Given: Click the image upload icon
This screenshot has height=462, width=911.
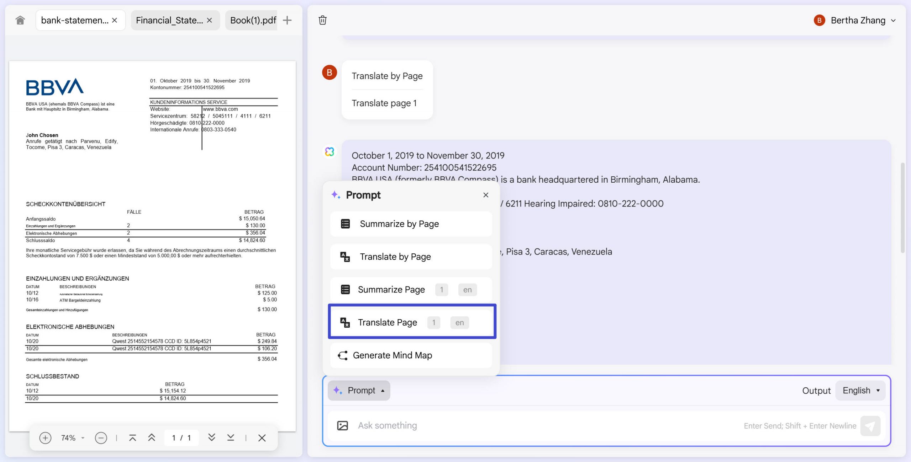Looking at the screenshot, I should 342,426.
